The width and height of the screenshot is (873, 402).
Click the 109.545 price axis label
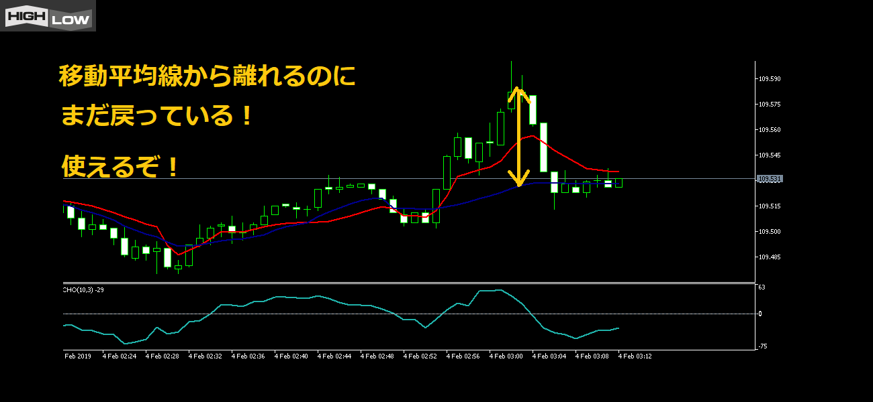[x=770, y=155]
